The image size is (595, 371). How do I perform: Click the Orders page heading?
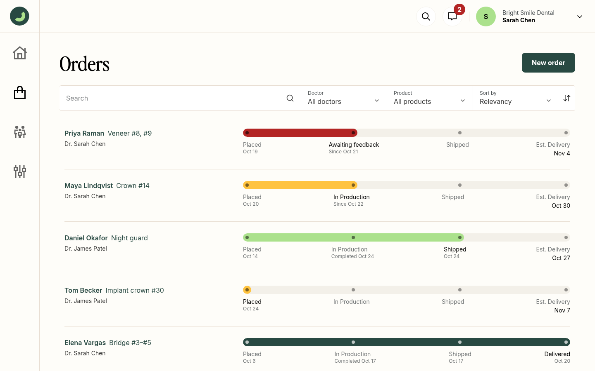[x=84, y=64]
